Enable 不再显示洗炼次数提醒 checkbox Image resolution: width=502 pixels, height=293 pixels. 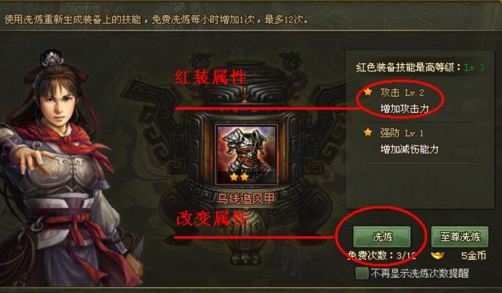coord(362,273)
